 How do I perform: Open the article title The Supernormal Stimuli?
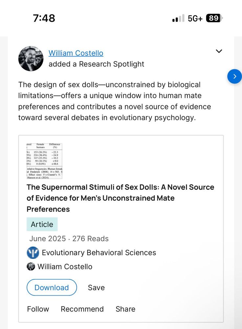pos(121,198)
